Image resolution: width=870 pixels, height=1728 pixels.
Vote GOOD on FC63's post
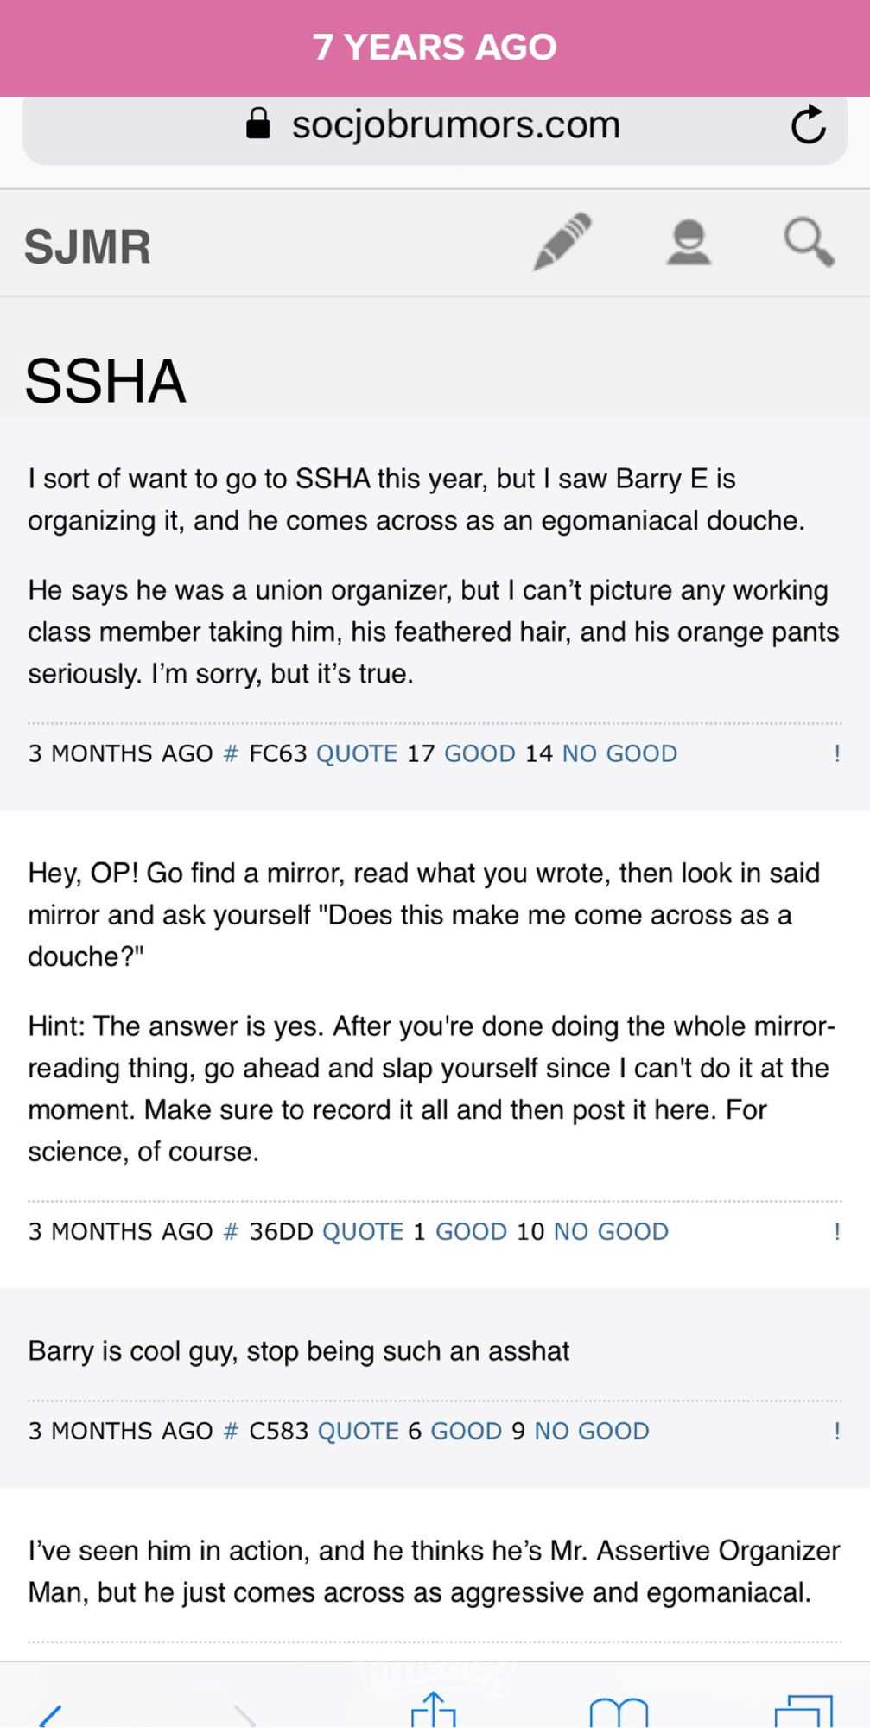(479, 753)
